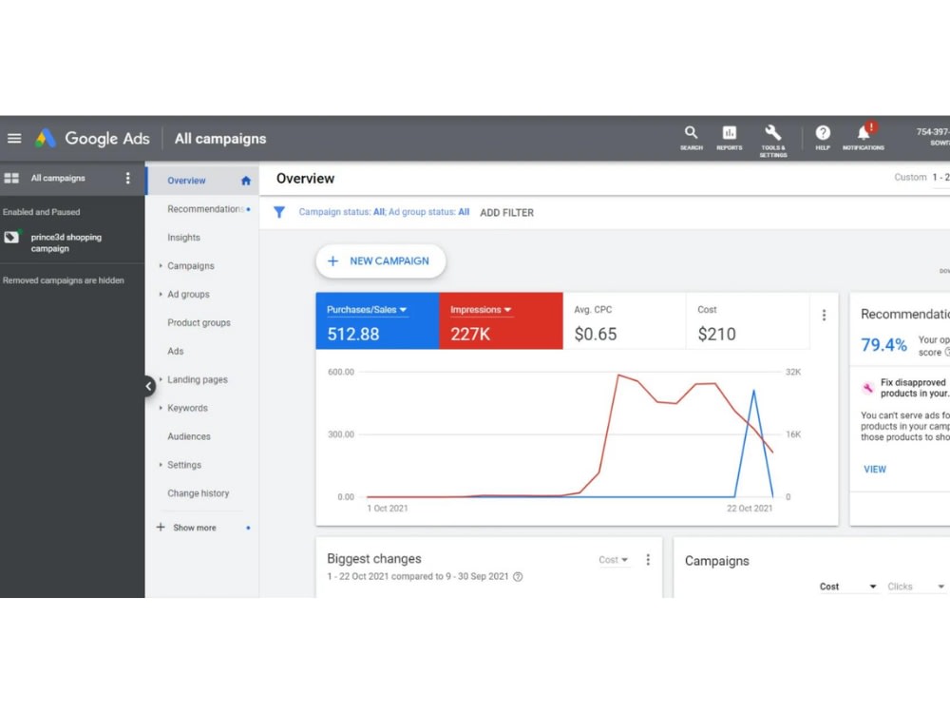Click the Enabled and Paused label

(x=41, y=212)
